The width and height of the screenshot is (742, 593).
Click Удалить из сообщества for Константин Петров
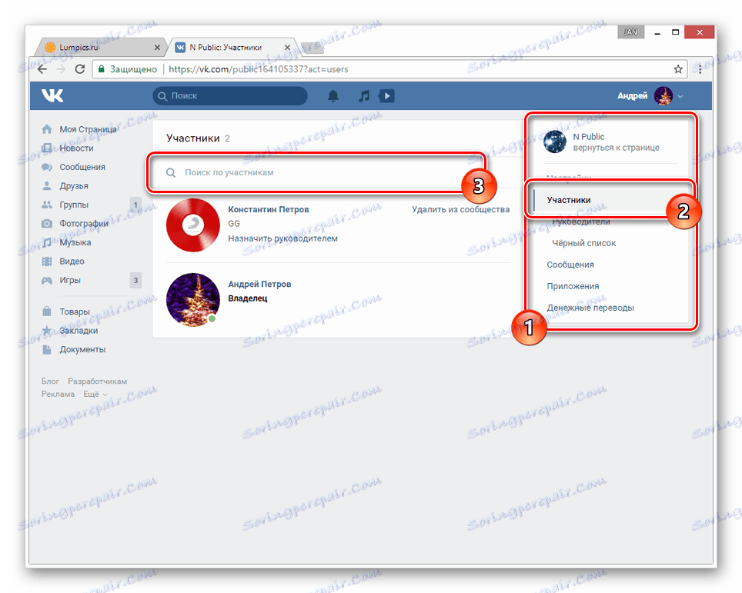[460, 209]
